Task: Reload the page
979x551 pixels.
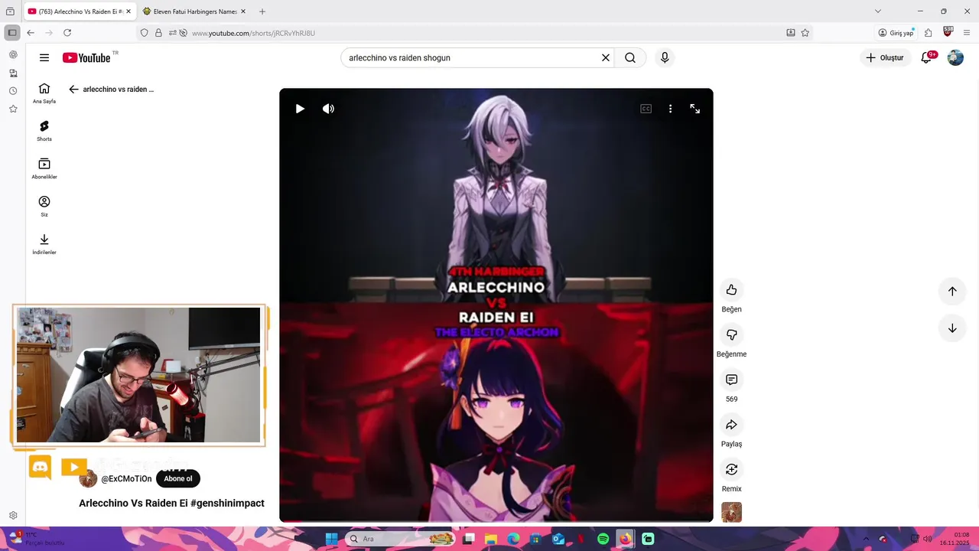Action: [67, 33]
